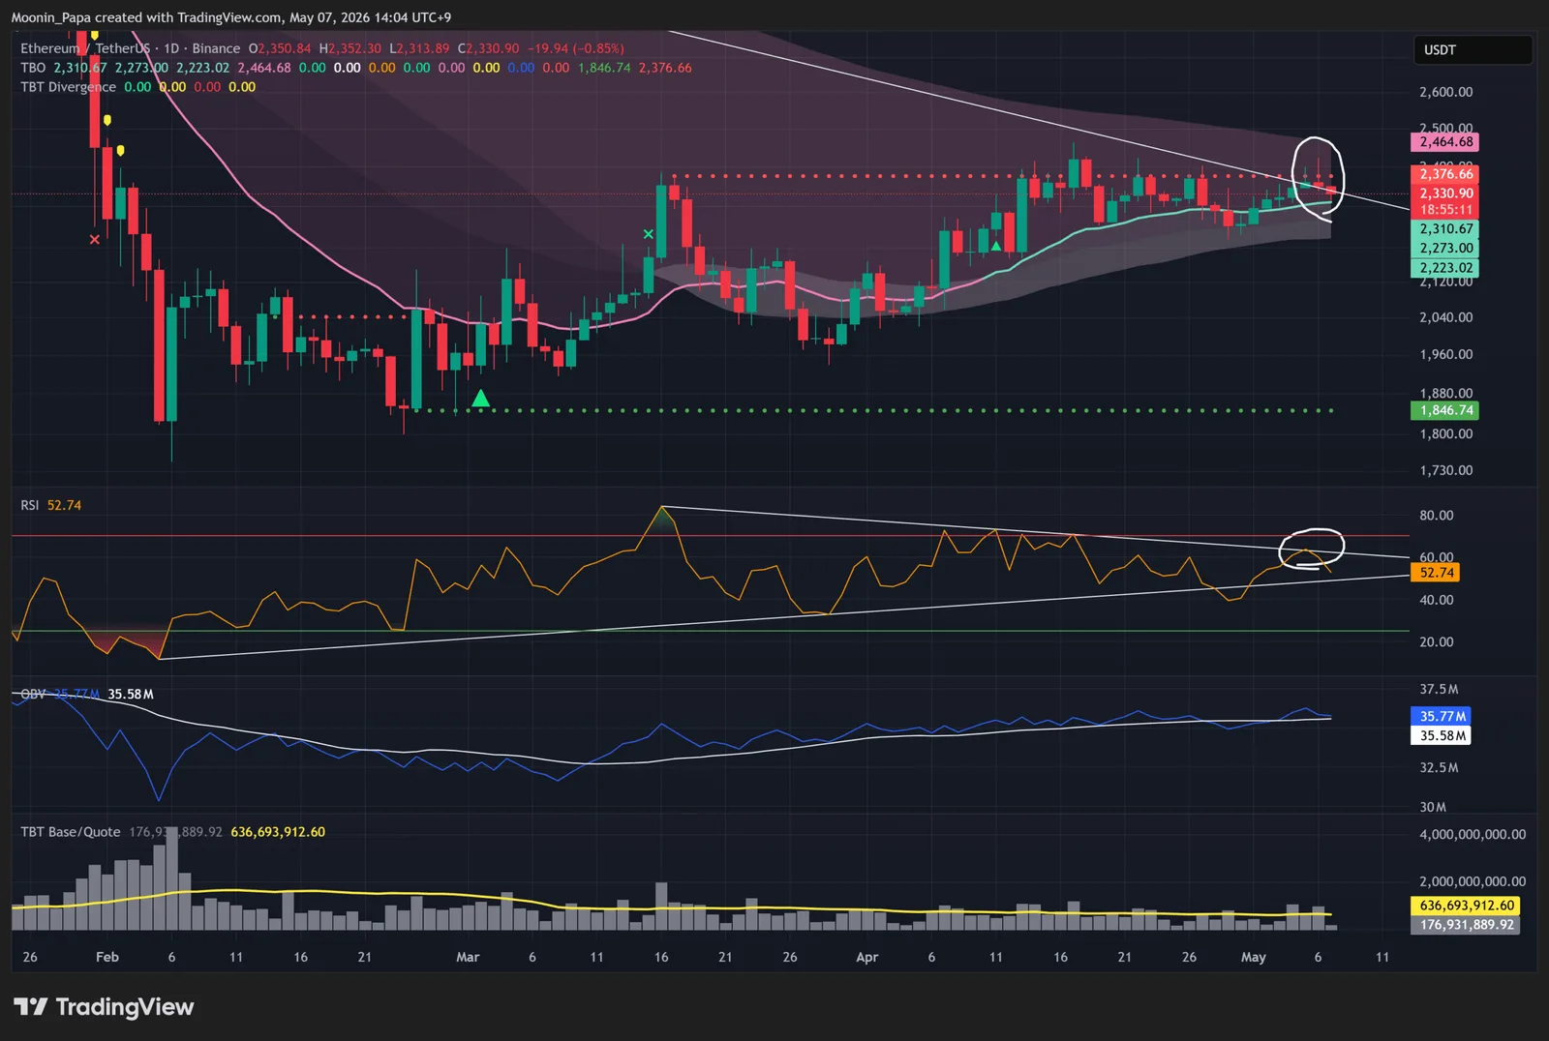
Task: Click the green X marker near mid-March
Action: click(x=649, y=234)
